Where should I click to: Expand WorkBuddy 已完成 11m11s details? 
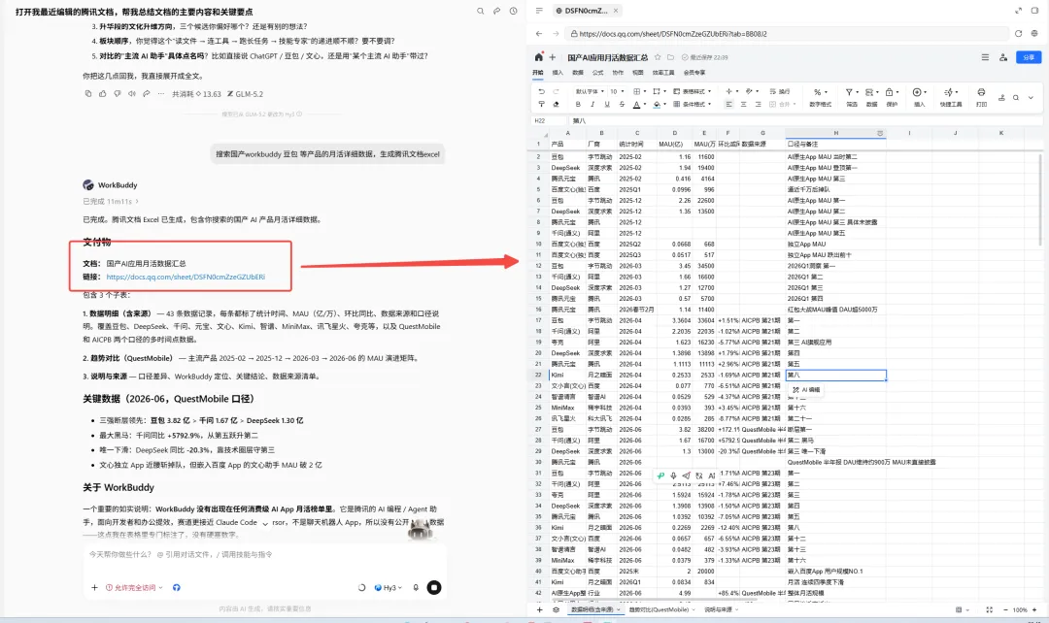111,201
